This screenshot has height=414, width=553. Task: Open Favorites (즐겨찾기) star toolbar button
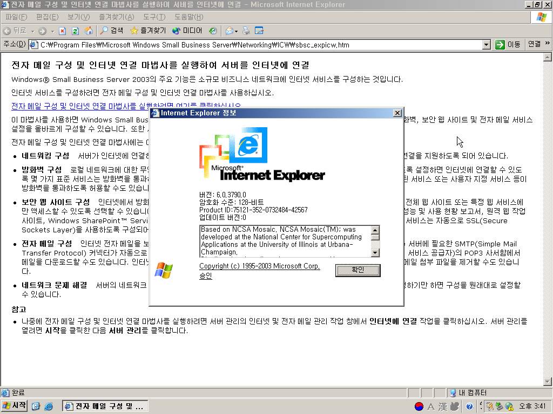coord(148,31)
